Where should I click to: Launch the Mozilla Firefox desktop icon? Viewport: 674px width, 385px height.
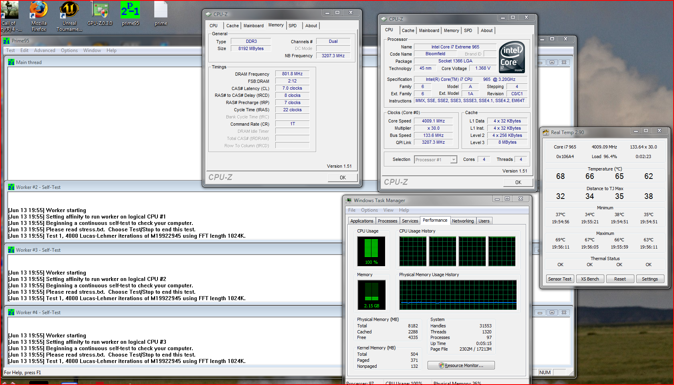(x=39, y=16)
